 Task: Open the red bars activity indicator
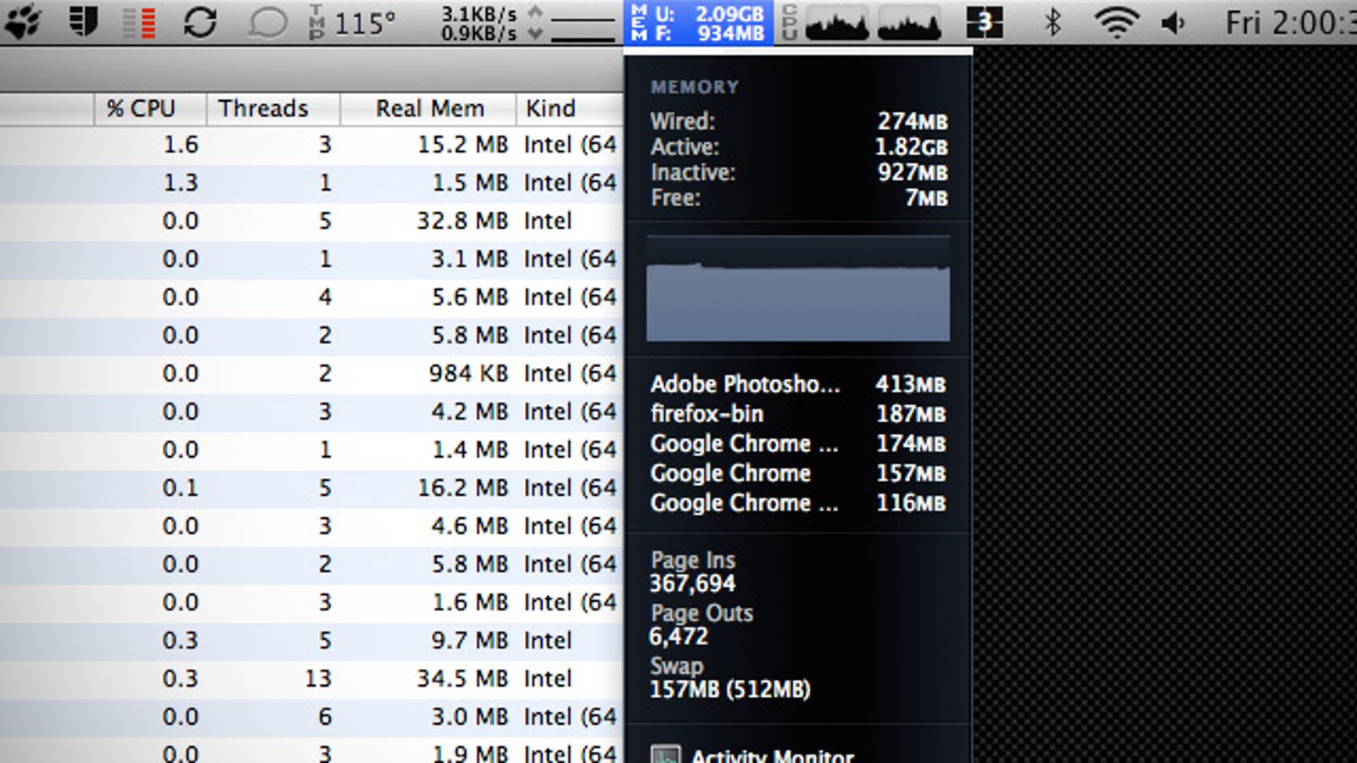pos(140,22)
